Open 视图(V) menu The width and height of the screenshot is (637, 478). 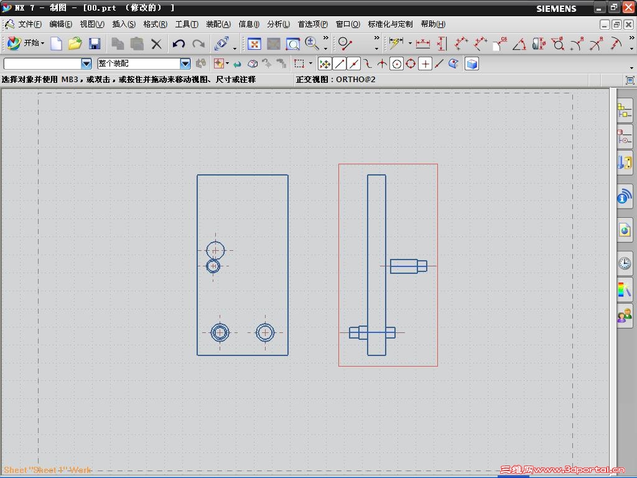92,24
